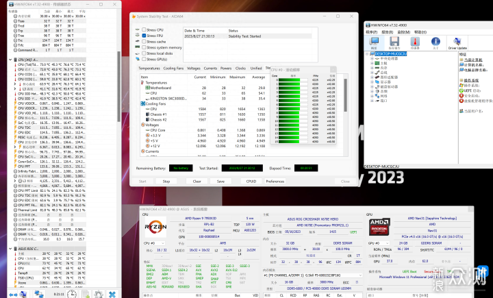
Task: Open the CPU #0 selector dropdown
Action: point(154,243)
